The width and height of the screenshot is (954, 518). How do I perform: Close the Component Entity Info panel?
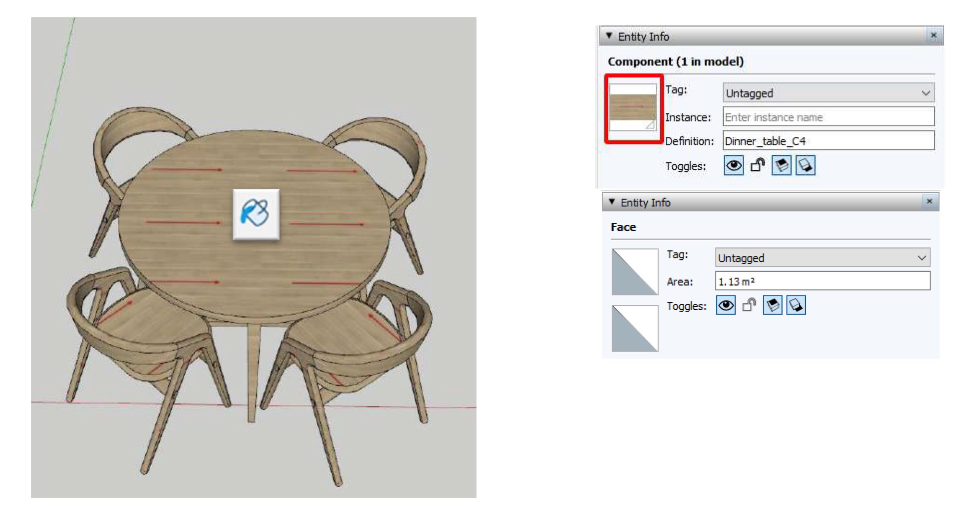934,35
